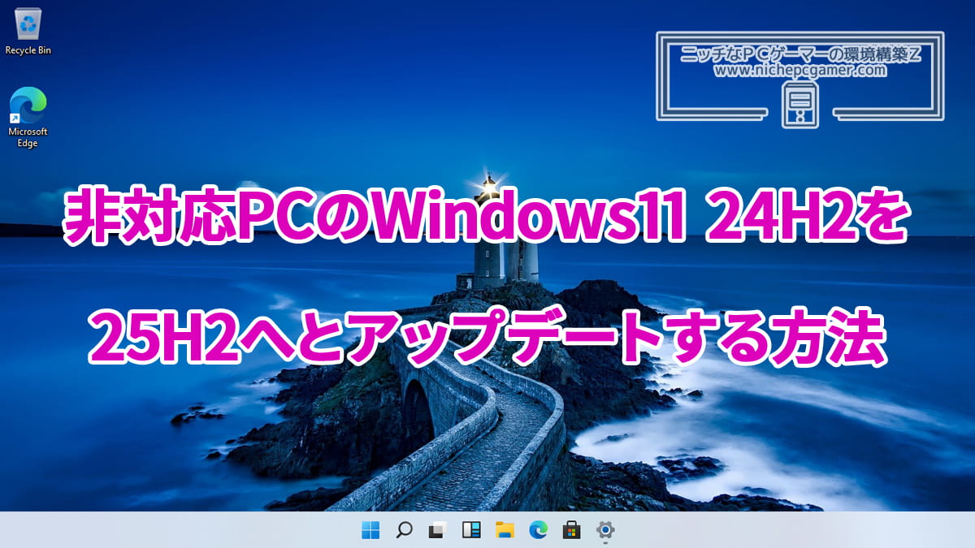This screenshot has width=975, height=548.
Task: Open the Settings gear in the taskbar
Action: (x=605, y=530)
